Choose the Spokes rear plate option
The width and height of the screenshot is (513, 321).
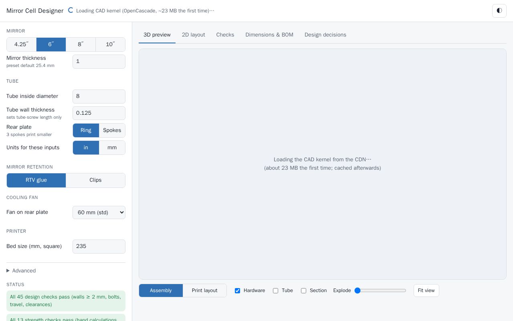click(112, 130)
